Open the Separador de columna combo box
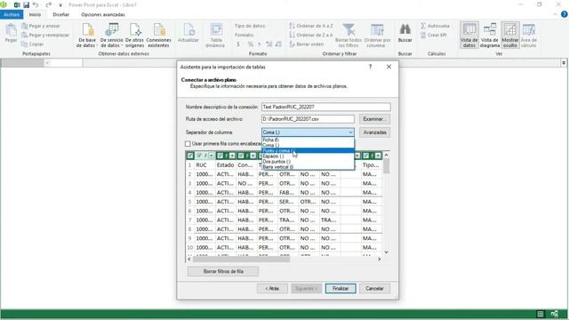Screen dimensions: 569x320 (308, 132)
